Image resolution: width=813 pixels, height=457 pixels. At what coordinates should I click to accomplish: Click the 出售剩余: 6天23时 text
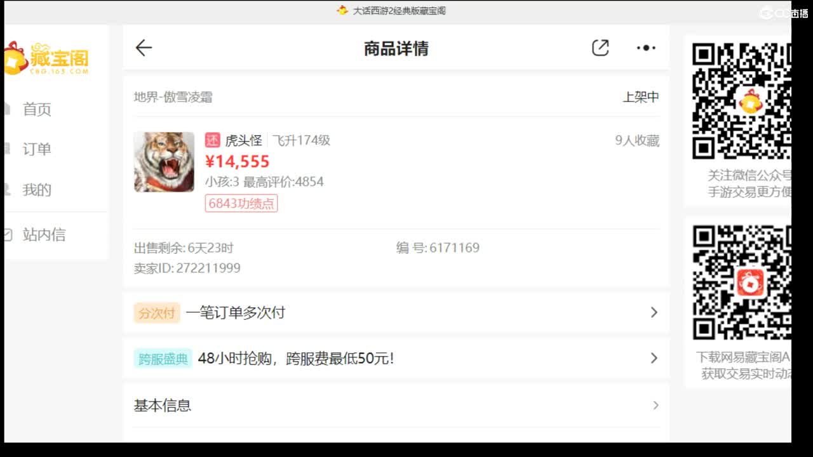click(x=184, y=248)
